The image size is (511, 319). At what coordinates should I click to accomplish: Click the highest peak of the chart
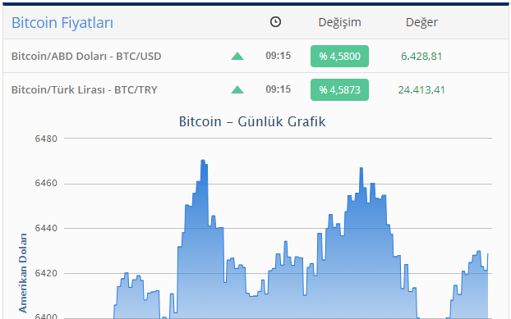click(203, 160)
